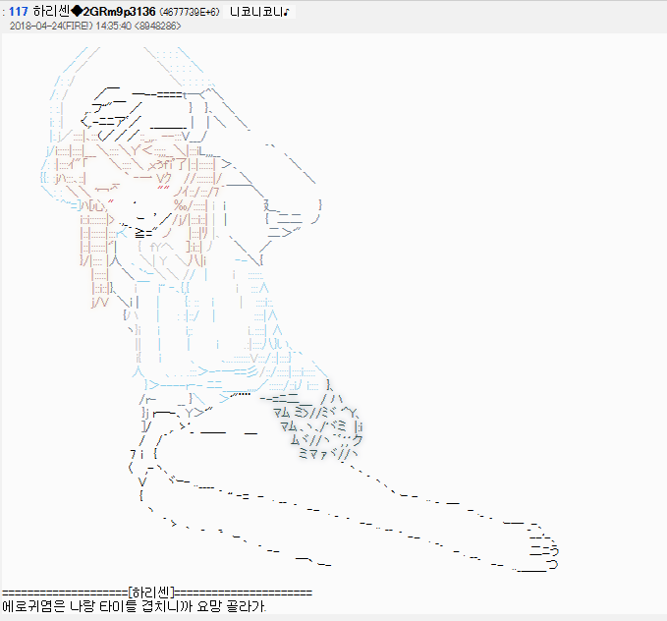The height and width of the screenshot is (621, 667).
Task: Click the message text starting with 에로귀엽은
Action: 134,607
